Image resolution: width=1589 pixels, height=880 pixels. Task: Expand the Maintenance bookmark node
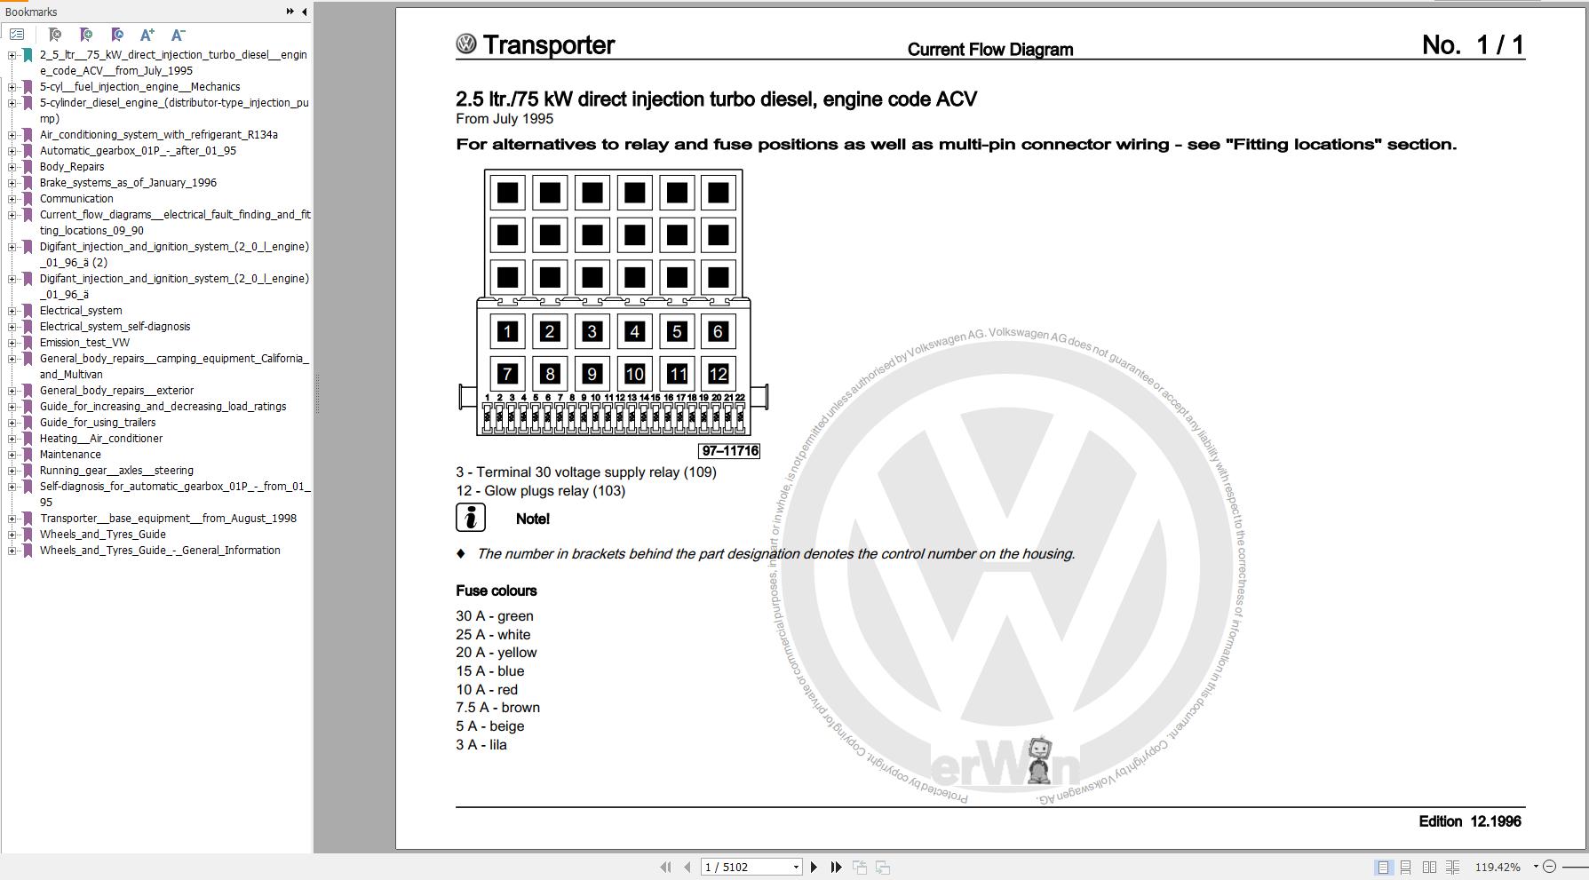pyautogui.click(x=12, y=455)
